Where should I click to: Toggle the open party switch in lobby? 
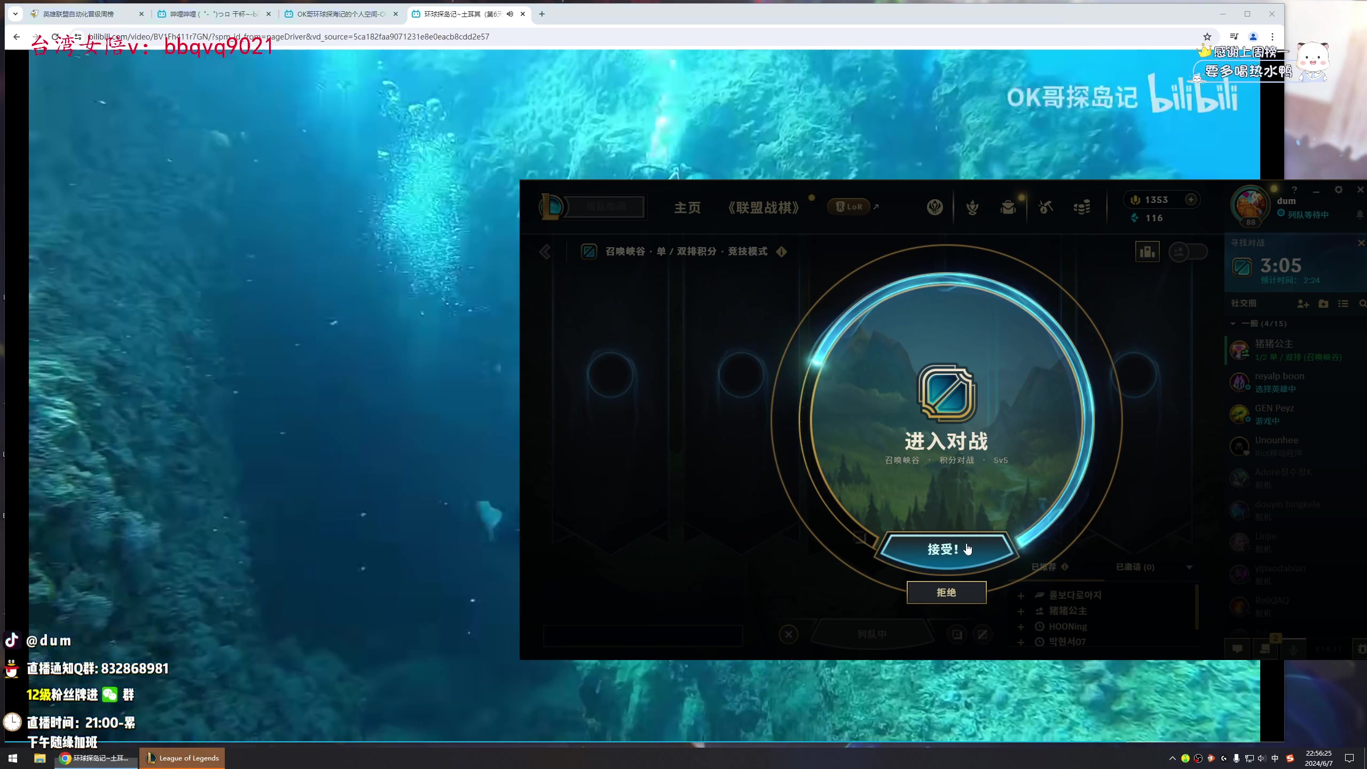click(x=1188, y=252)
